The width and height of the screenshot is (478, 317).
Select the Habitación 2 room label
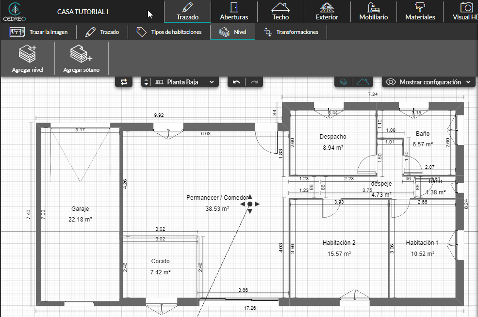coord(339,243)
